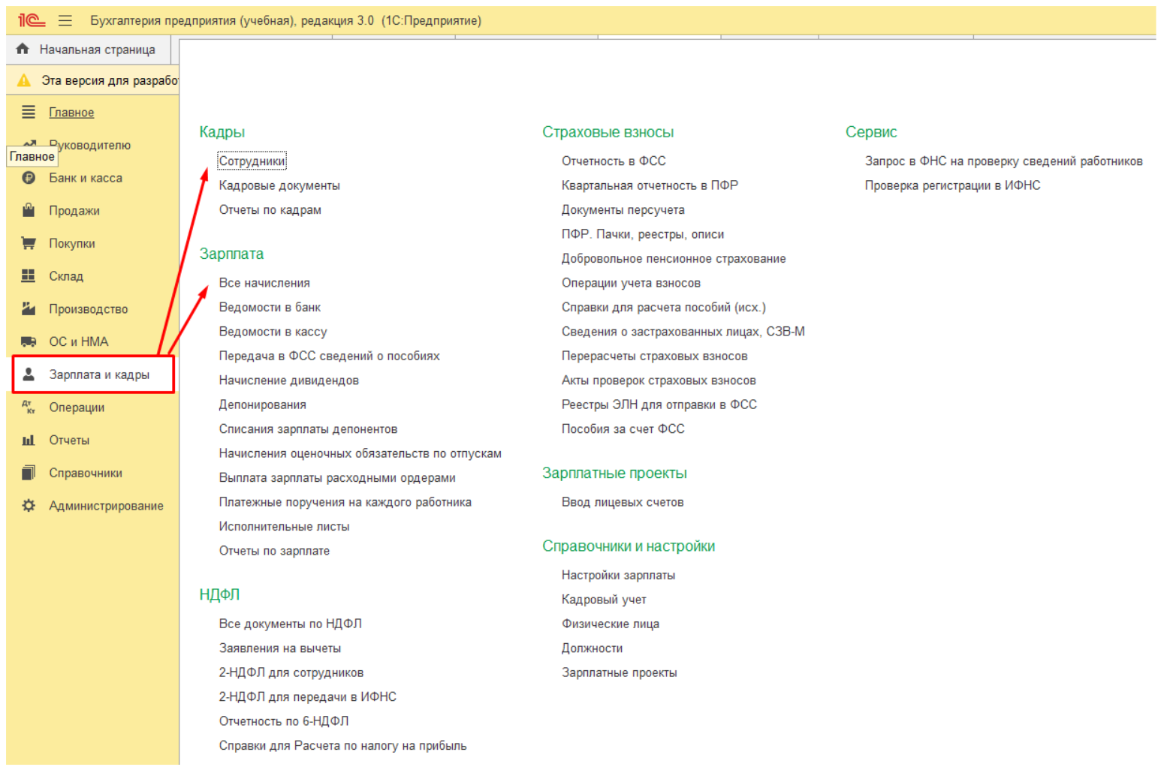Open ПФР. Пачки, реестры, описи

[x=643, y=234]
